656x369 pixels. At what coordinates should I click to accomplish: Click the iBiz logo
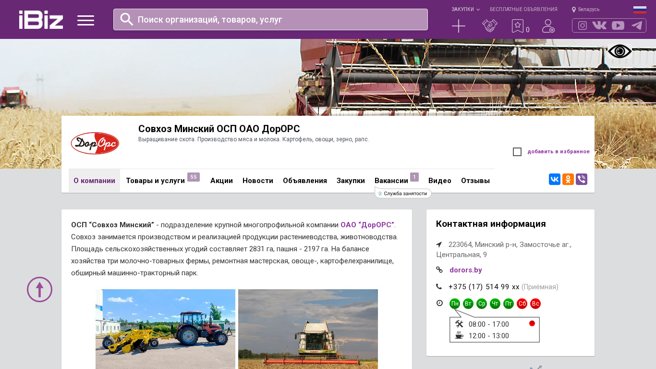41,20
